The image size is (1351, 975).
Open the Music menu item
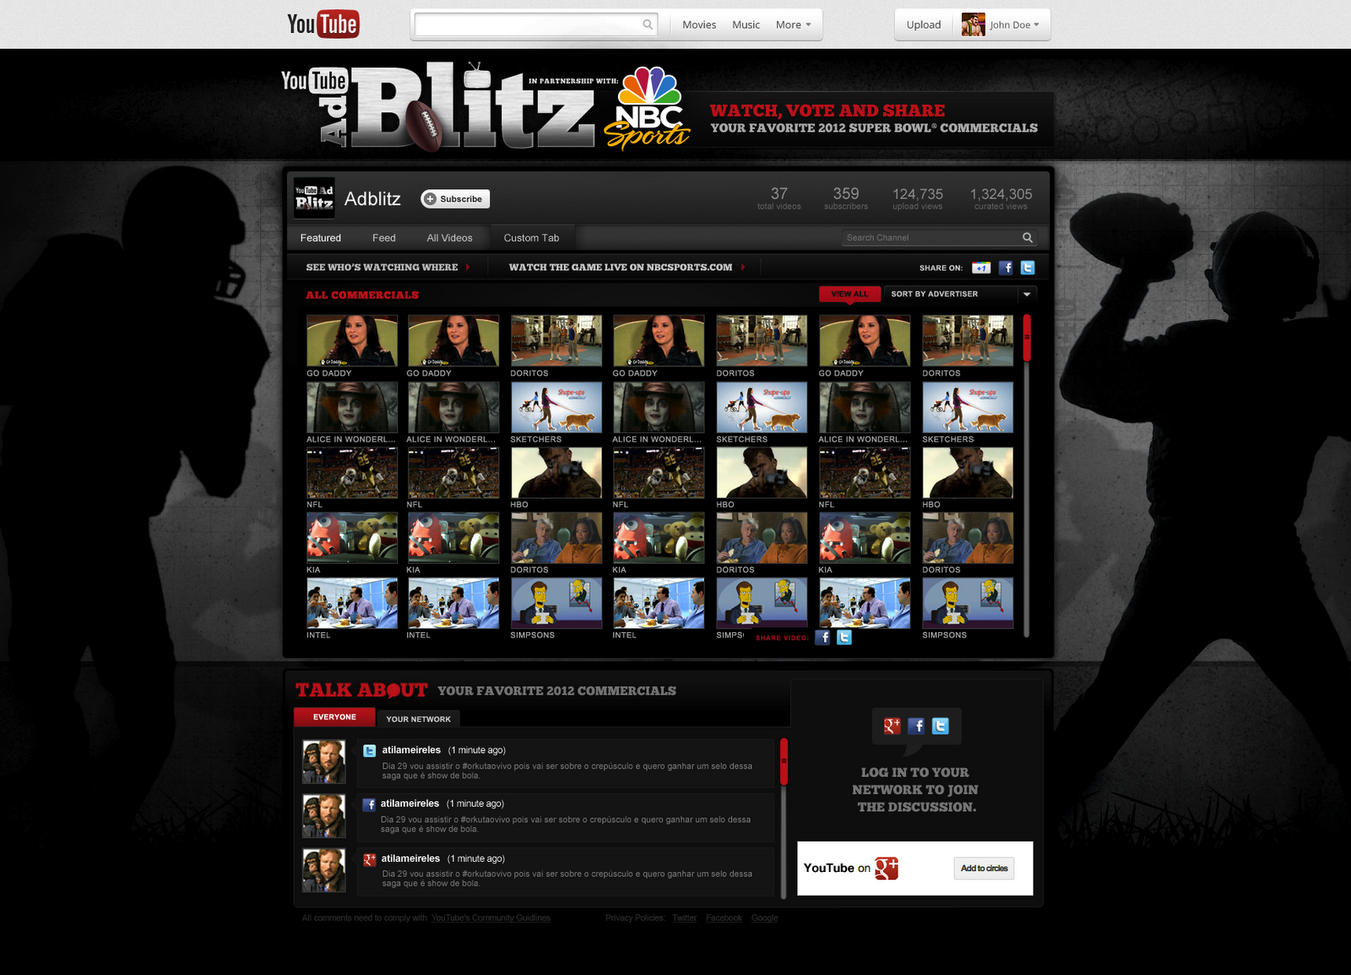746,25
